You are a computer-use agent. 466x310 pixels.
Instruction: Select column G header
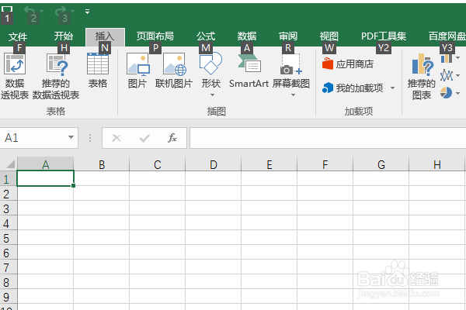coord(381,164)
